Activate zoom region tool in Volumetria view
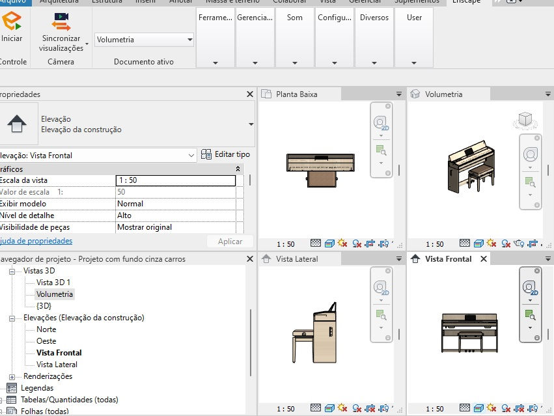Viewport: 554px width, 416px height. 530,182
